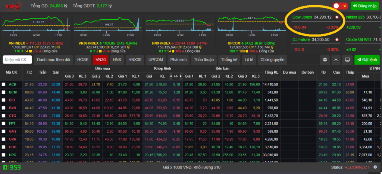Click the RECONNECT status text
382x174 pixels.
click(x=357, y=167)
